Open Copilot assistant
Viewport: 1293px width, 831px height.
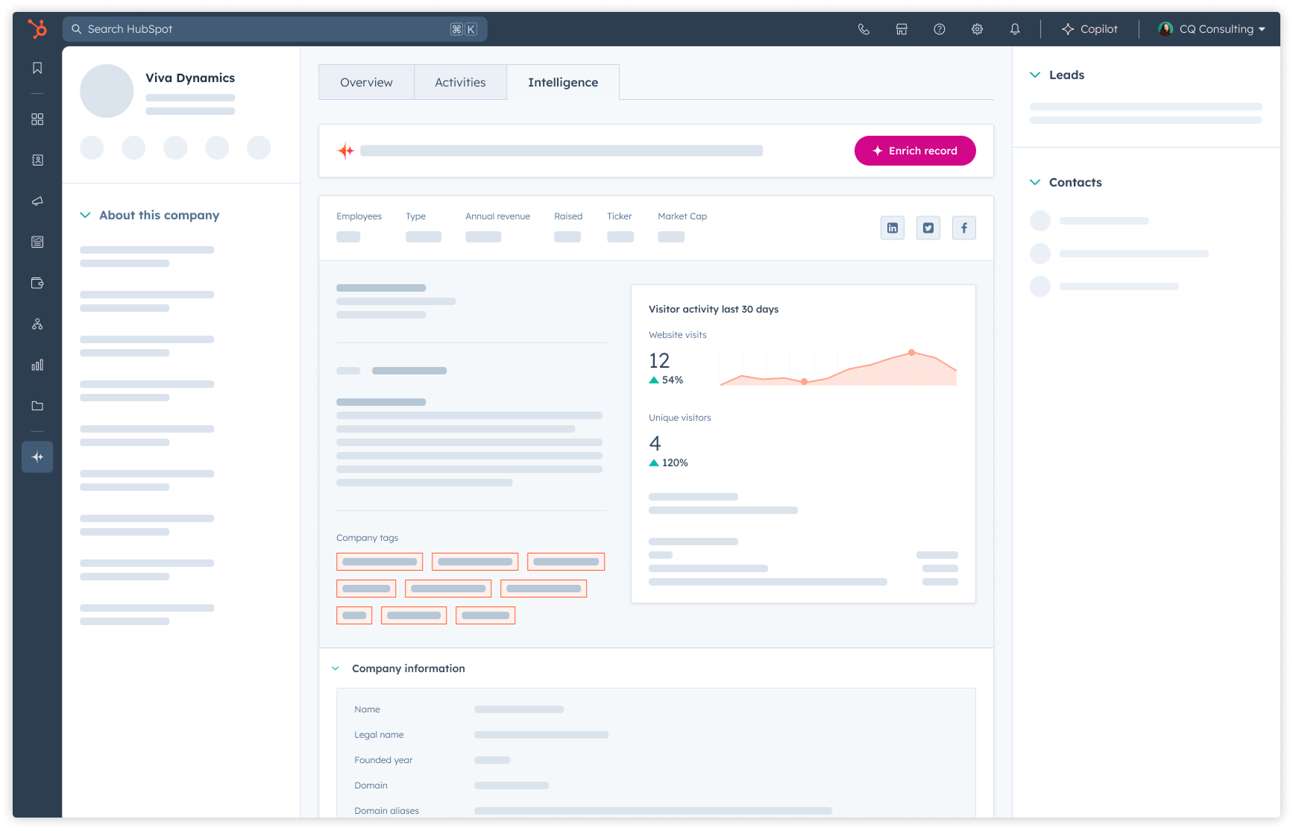[1089, 29]
